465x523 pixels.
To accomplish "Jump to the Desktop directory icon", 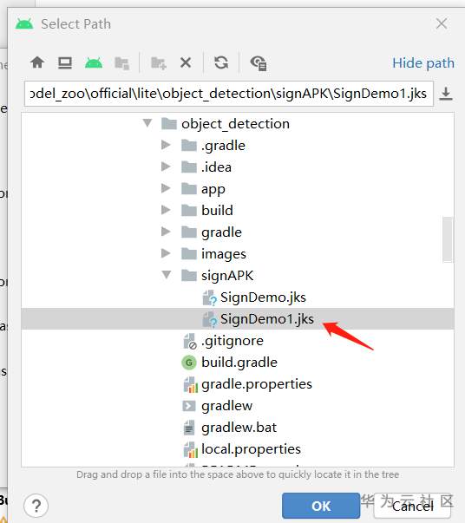I will 65,62.
